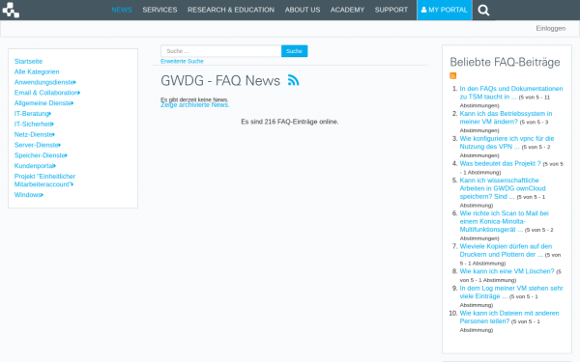Open Alle Kategorien in sidebar
The height and width of the screenshot is (362, 580).
pos(37,71)
